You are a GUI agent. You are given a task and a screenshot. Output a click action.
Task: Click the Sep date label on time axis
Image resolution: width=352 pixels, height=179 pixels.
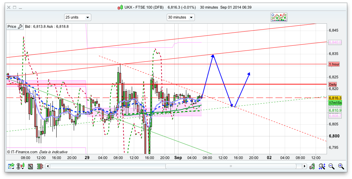click(x=178, y=158)
